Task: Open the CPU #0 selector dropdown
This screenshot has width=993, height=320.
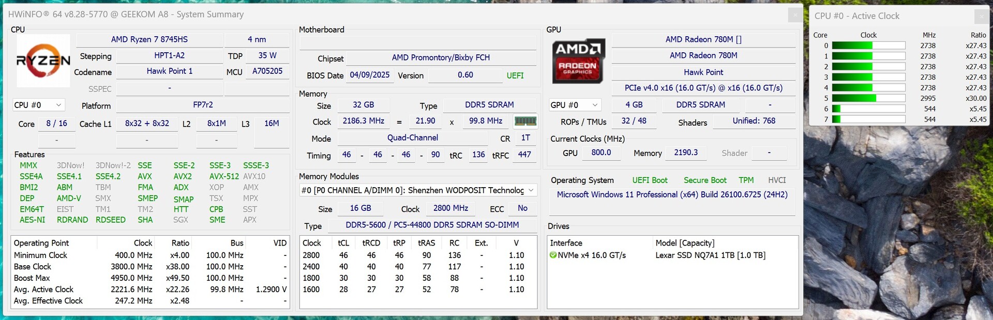Action: pos(39,105)
